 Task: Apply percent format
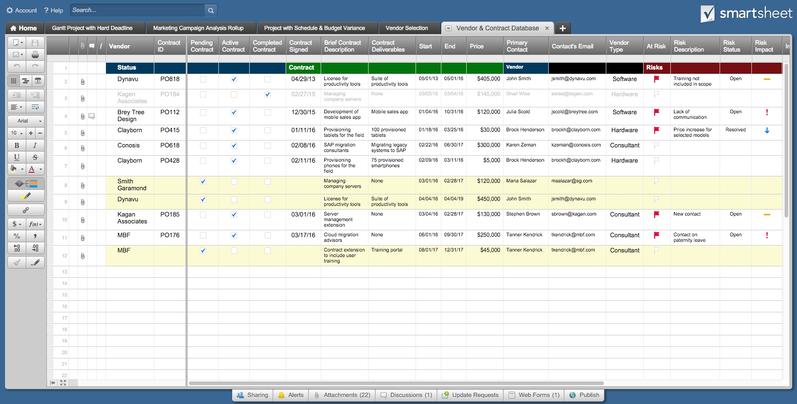17,236
